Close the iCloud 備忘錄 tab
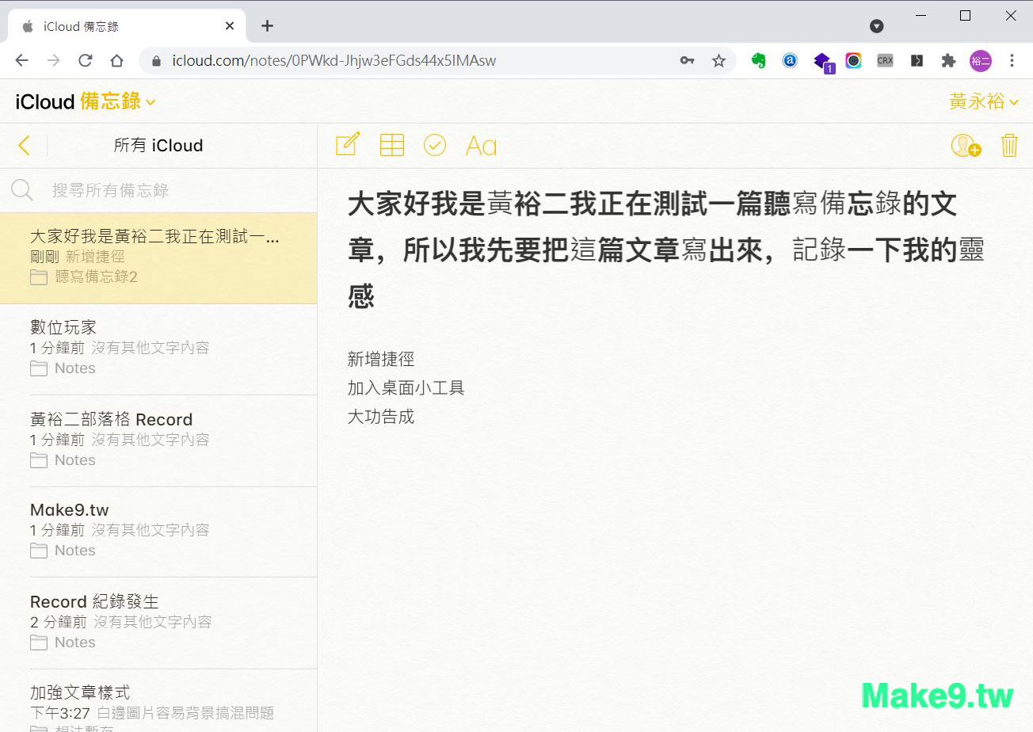The image size is (1033, 732). coord(230,26)
